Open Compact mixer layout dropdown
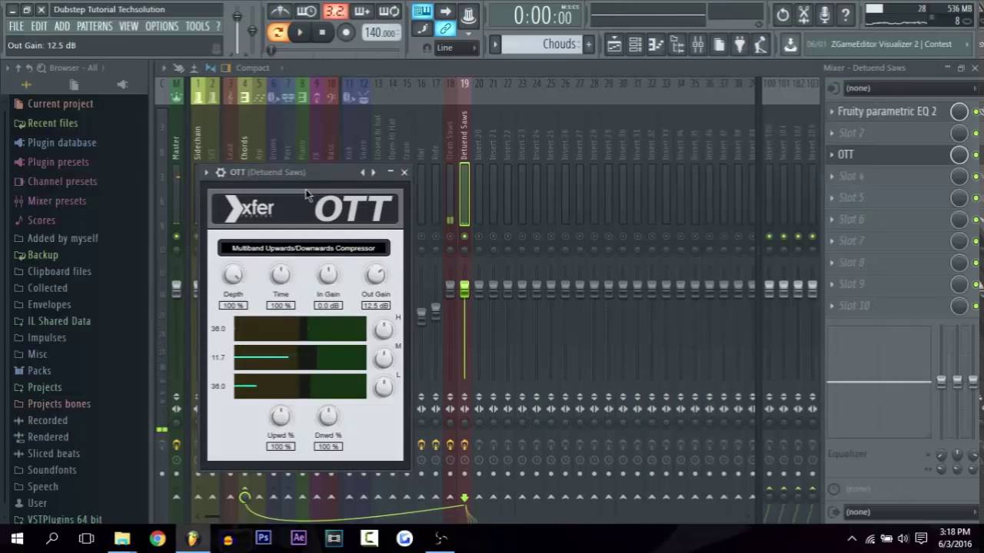Image resolution: width=984 pixels, height=553 pixels. (x=253, y=68)
